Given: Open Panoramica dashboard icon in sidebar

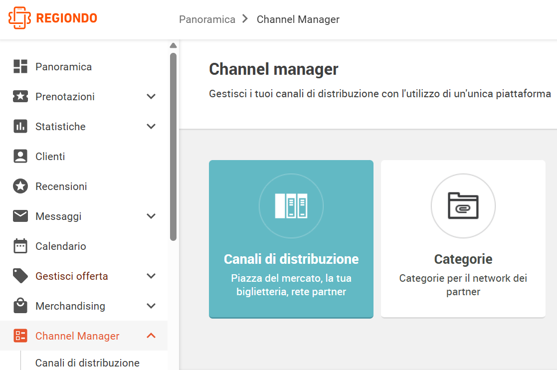Looking at the screenshot, I should (x=20, y=66).
